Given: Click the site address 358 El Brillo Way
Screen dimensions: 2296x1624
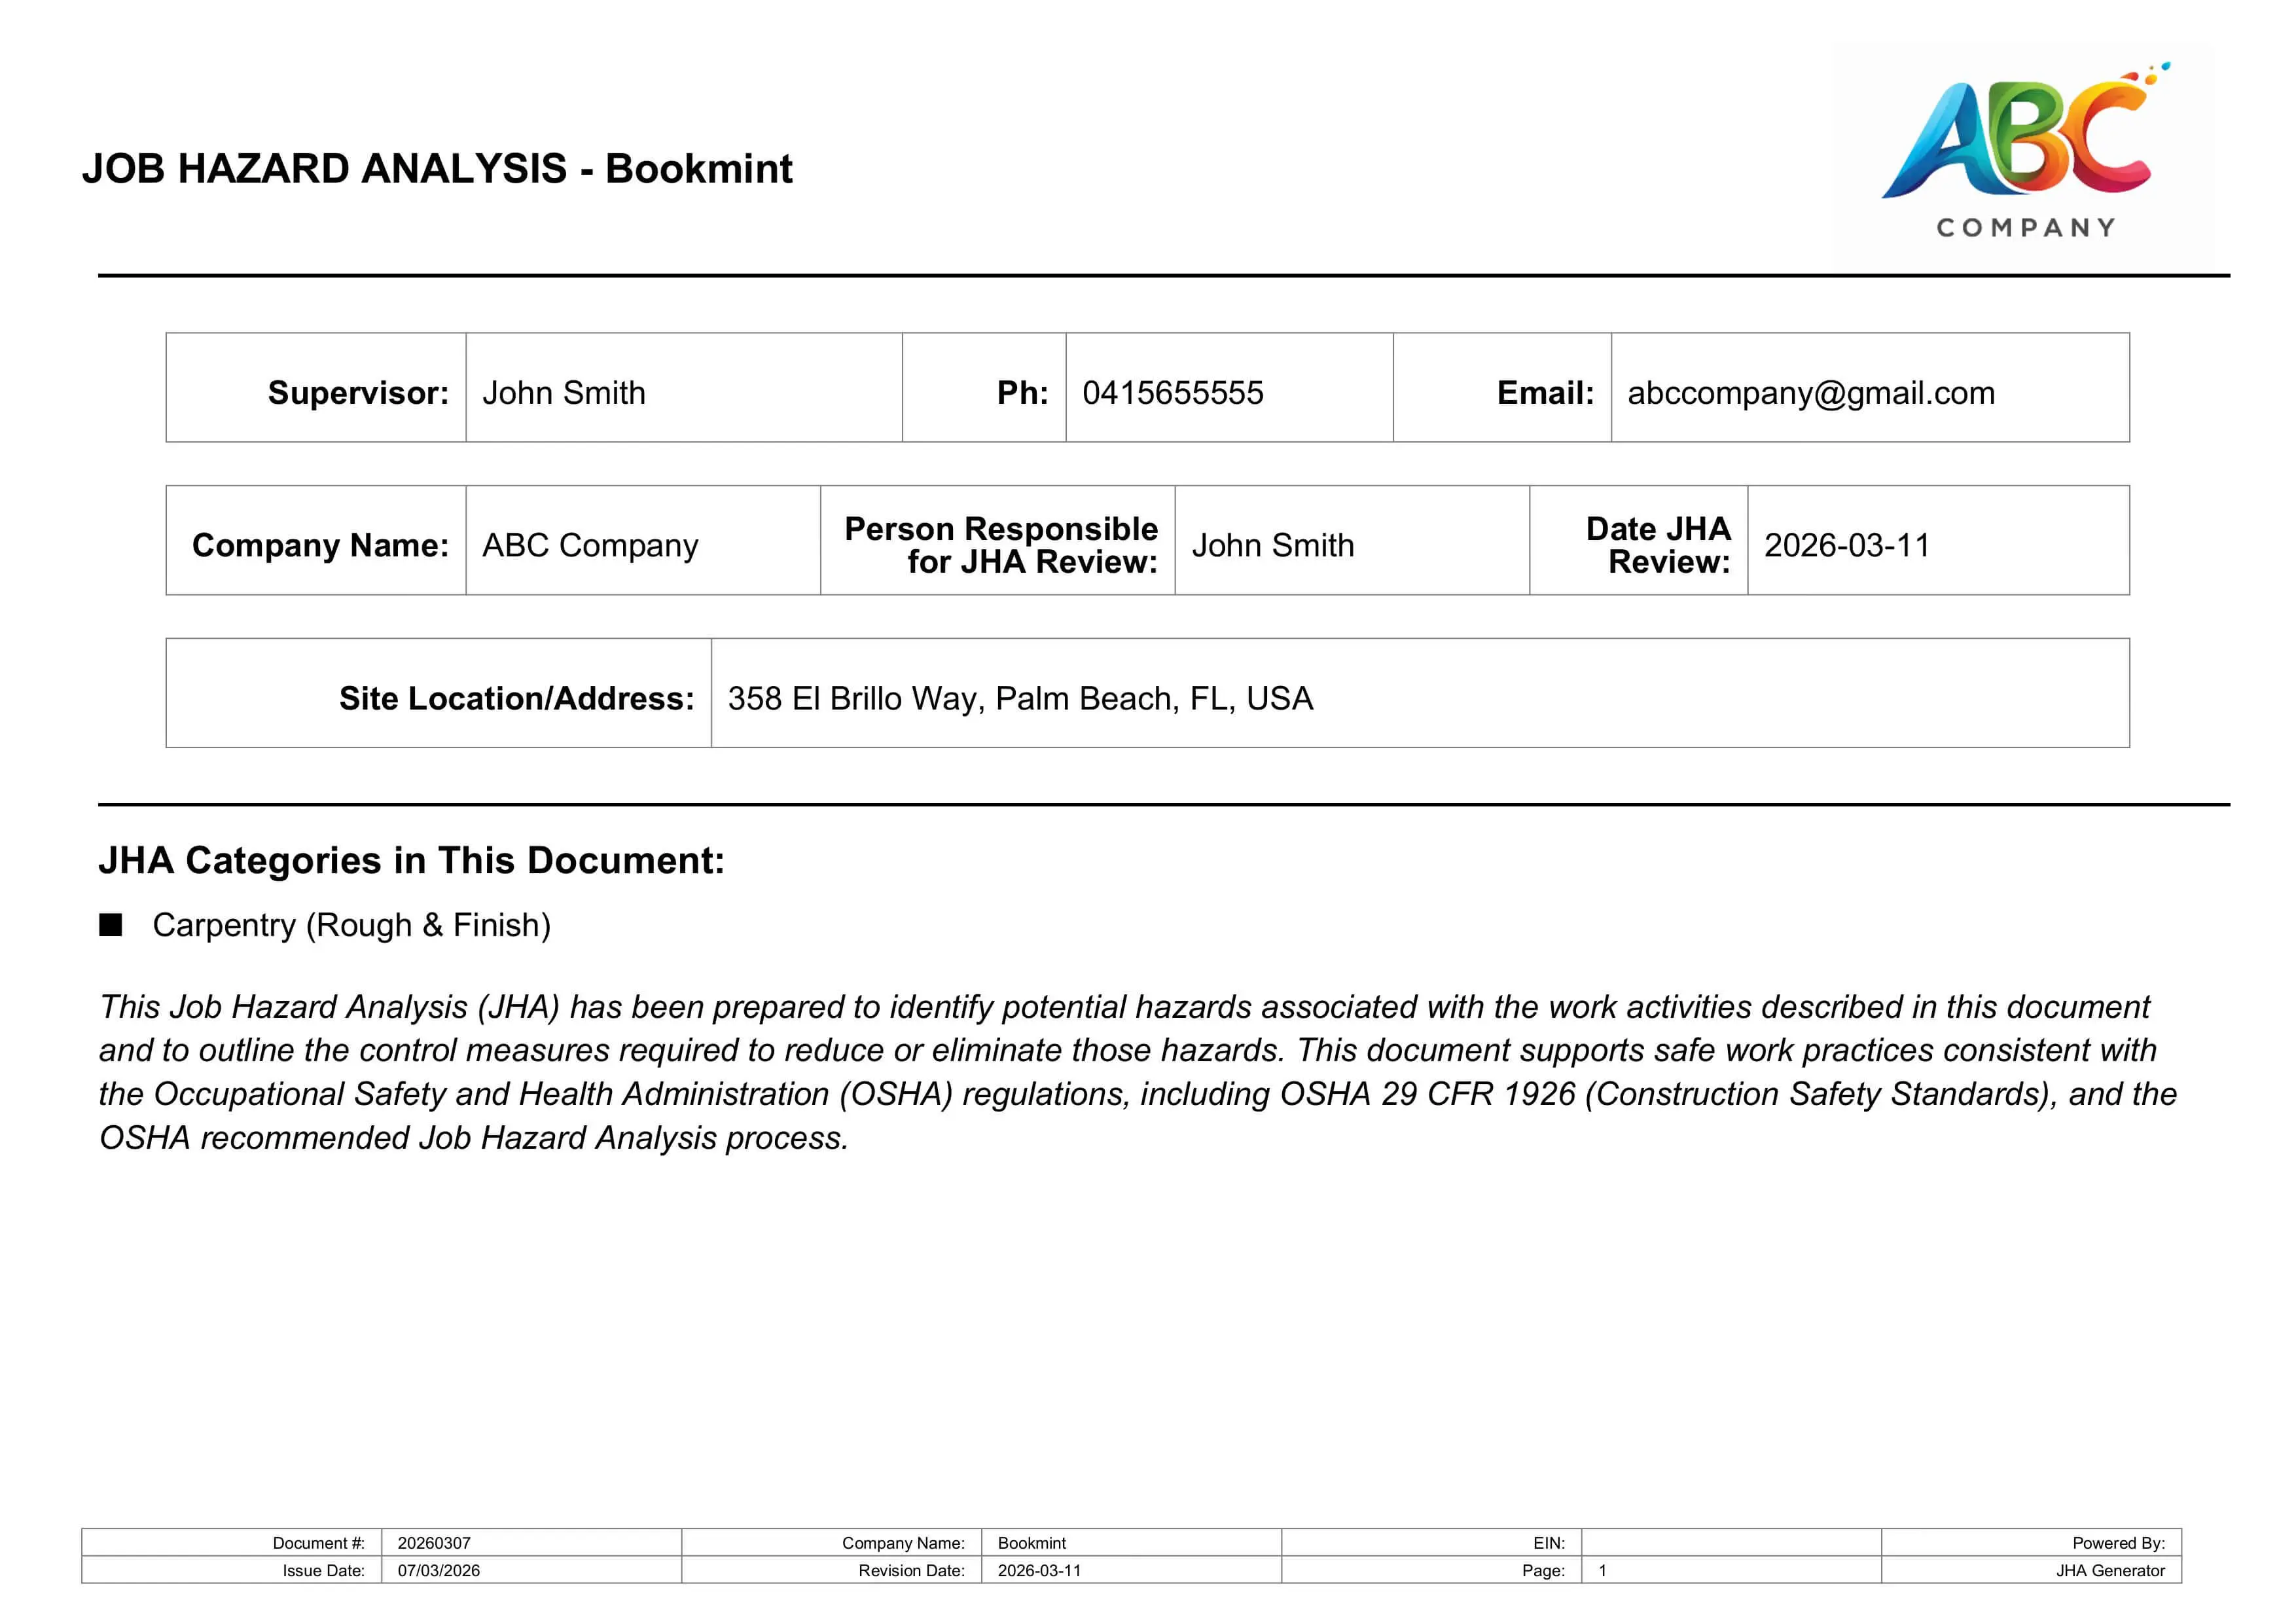Looking at the screenshot, I should coord(1020,698).
